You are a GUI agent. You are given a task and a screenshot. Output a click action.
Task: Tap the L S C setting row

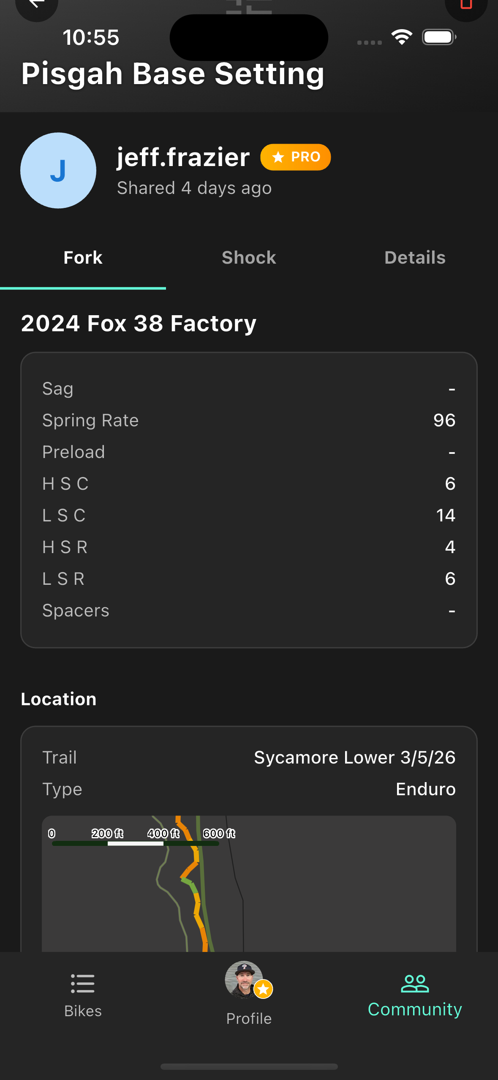(249, 515)
